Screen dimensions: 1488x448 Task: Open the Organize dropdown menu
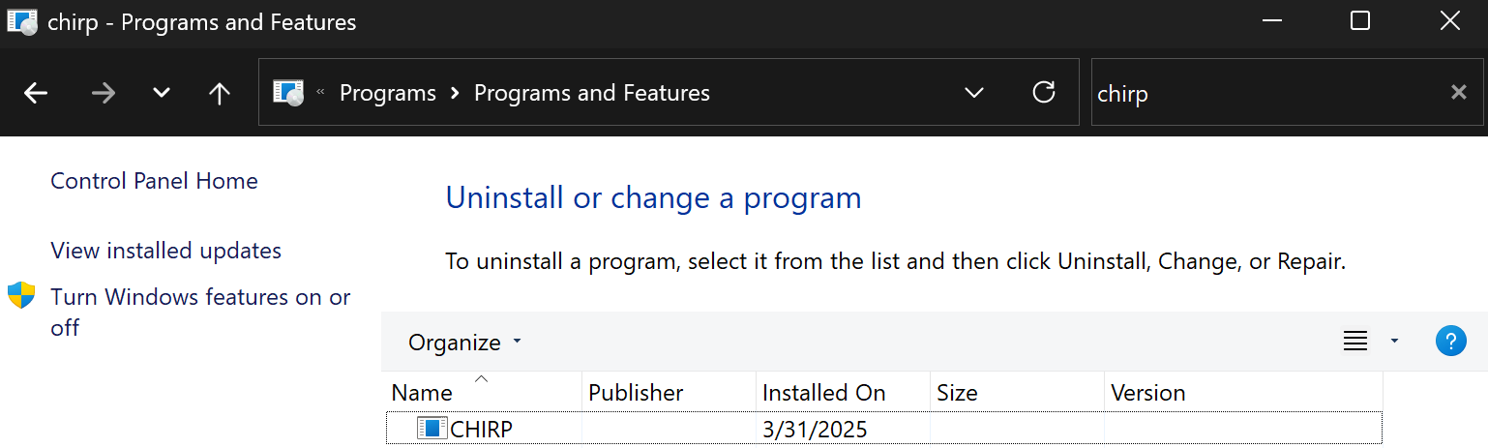coord(464,343)
